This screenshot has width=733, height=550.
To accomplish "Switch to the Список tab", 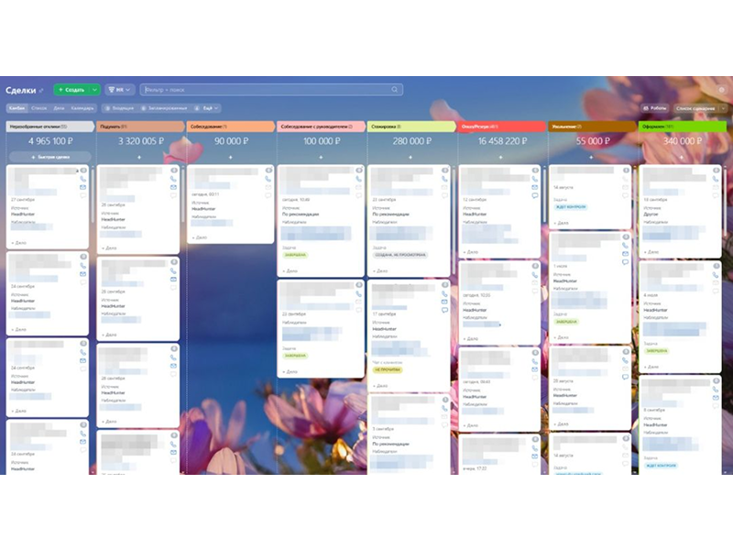I will (39, 108).
